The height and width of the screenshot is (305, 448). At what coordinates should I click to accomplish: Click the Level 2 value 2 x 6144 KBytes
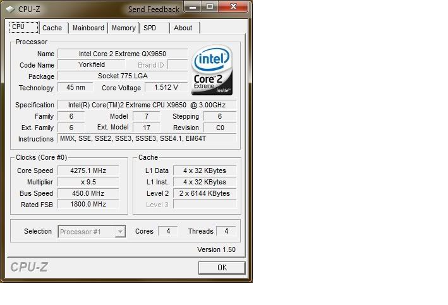click(x=205, y=193)
